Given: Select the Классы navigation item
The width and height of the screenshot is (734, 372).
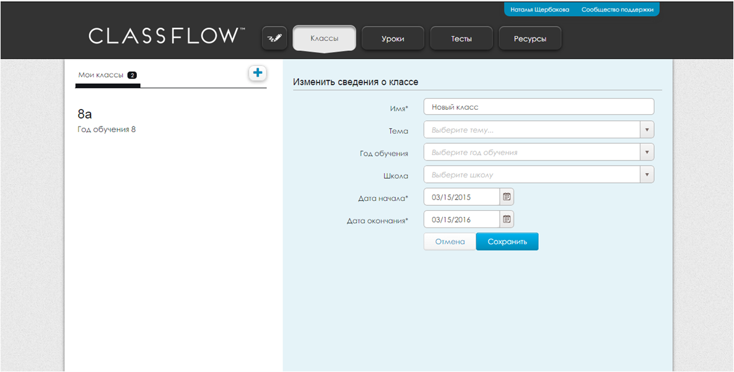Looking at the screenshot, I should pyautogui.click(x=324, y=38).
